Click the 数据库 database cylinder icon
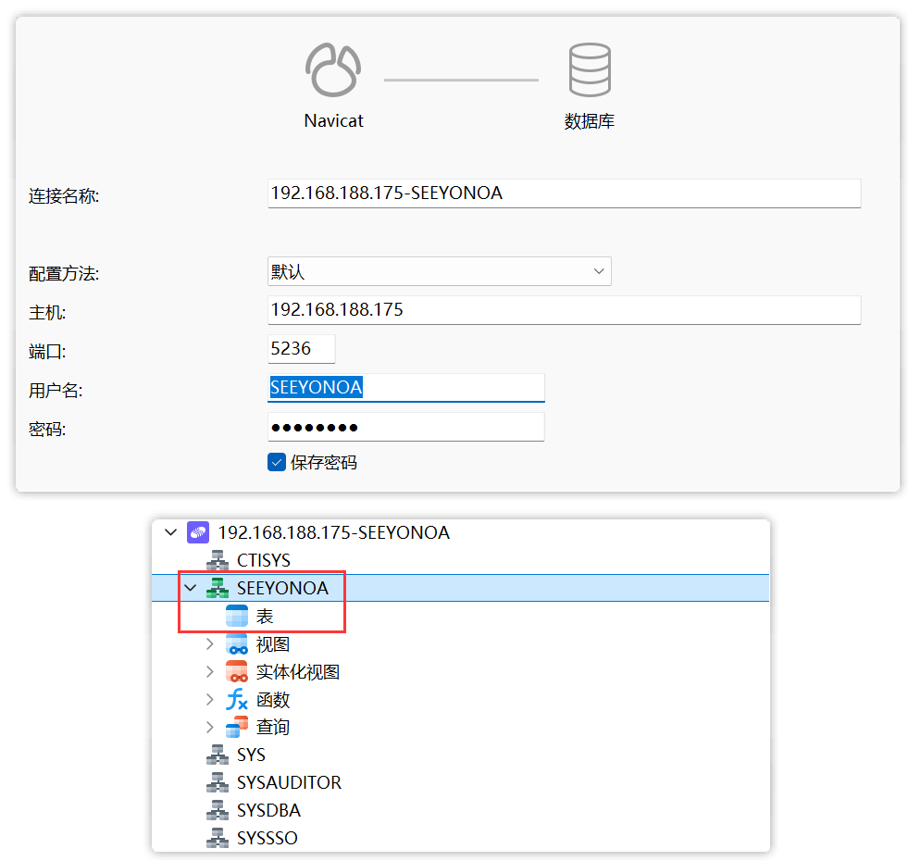Screen dimensions: 908x861 point(590,69)
